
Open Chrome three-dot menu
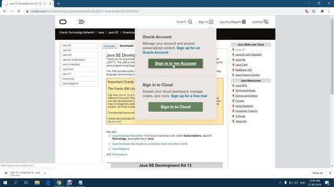point(329,11)
